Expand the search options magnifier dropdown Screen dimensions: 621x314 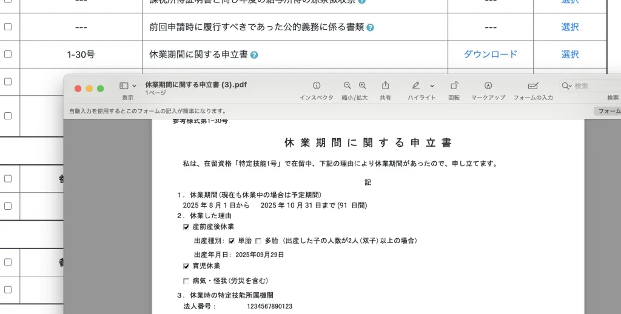coord(567,87)
